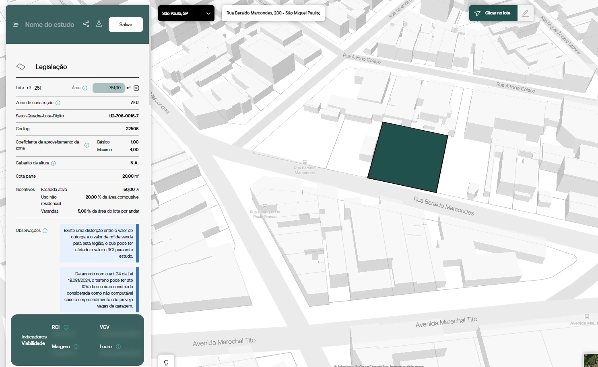The height and width of the screenshot is (367, 598).
Task: Click the Gabarito de altura info icon
Action: (54, 163)
